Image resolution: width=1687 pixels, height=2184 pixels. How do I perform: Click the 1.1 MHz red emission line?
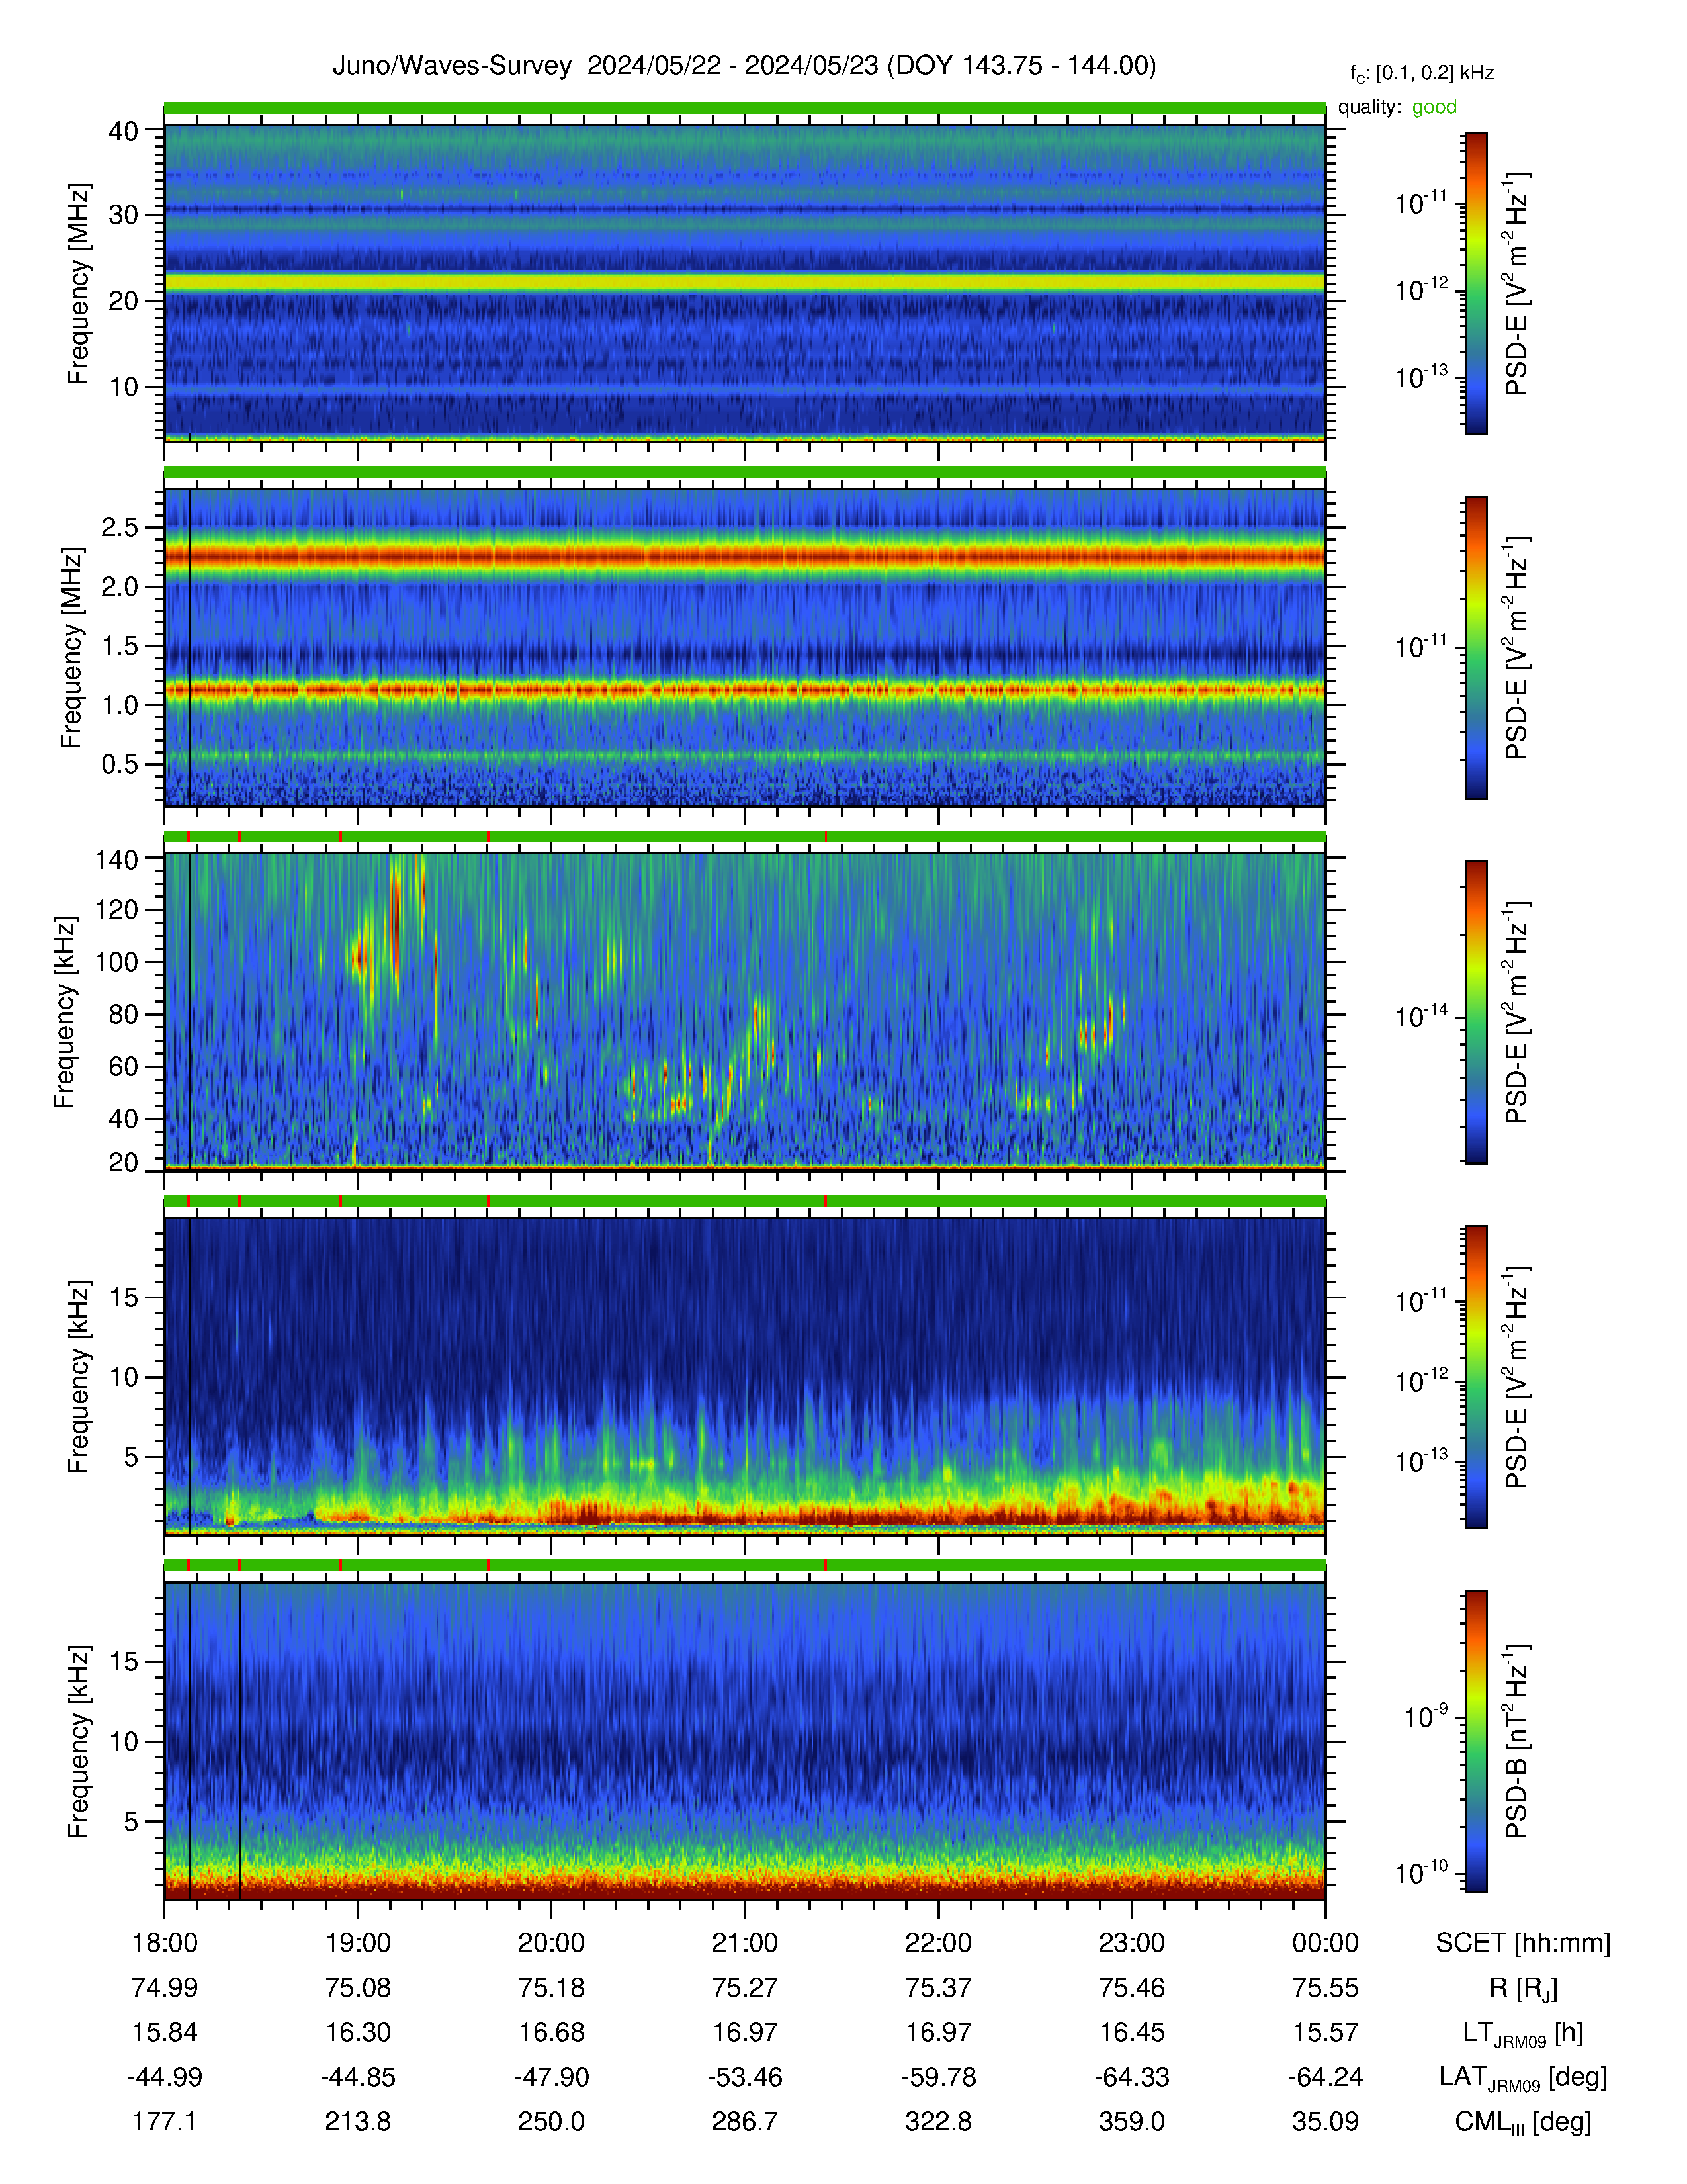[x=744, y=689]
